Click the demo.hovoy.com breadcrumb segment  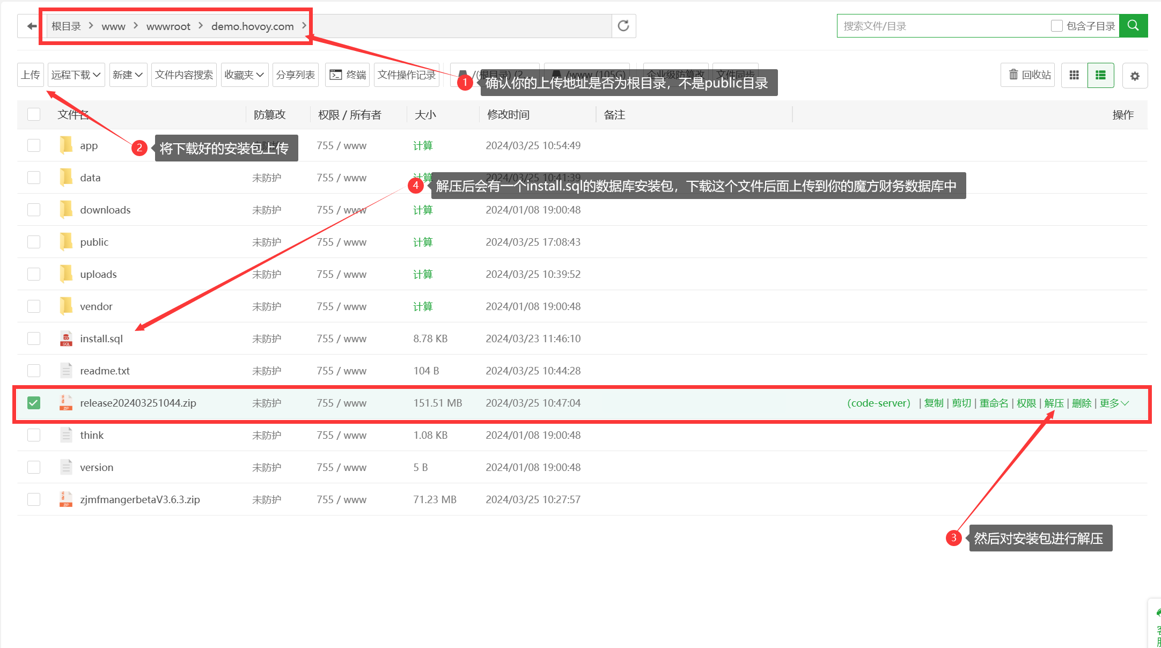tap(252, 26)
